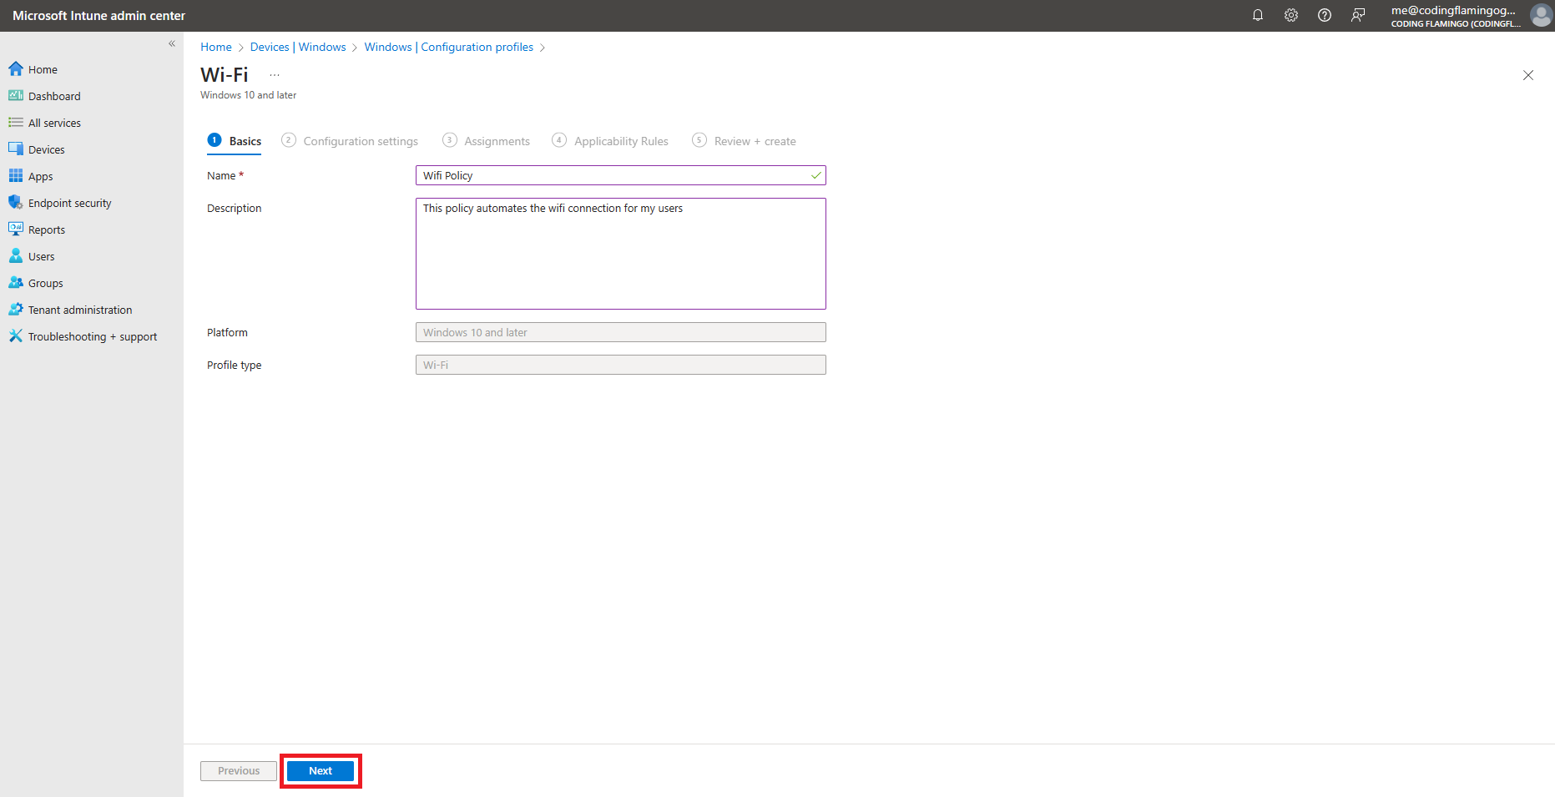Select the Applicability Rules step tab

610,141
